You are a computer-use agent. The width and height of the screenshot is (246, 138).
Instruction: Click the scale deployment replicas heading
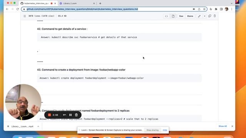coord(84,111)
